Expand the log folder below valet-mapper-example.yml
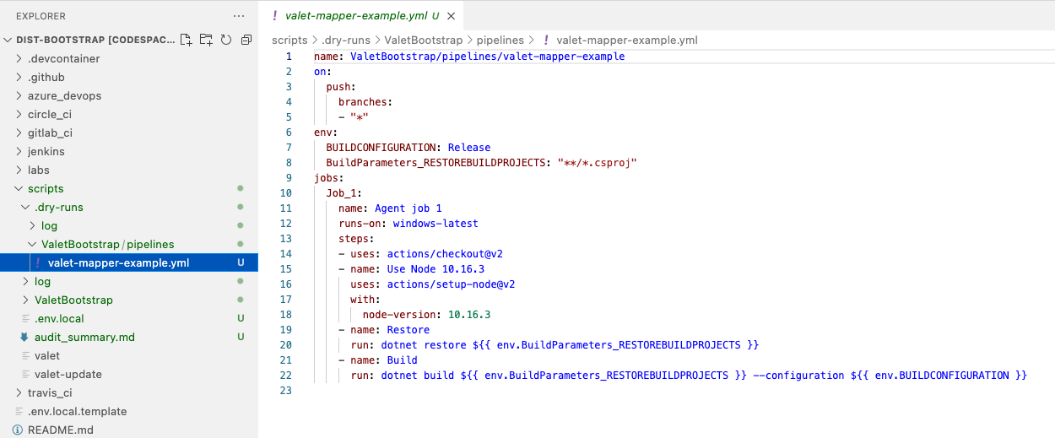The height and width of the screenshot is (438, 1055). 42,281
